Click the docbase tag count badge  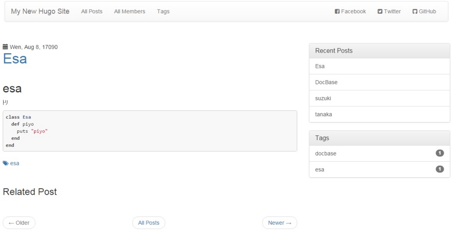(439, 153)
